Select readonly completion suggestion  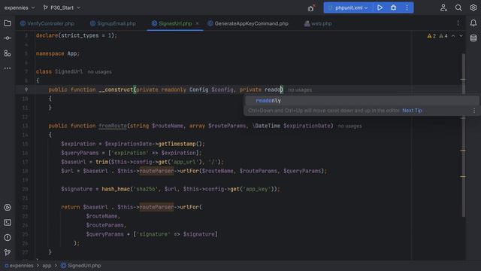tap(362, 100)
